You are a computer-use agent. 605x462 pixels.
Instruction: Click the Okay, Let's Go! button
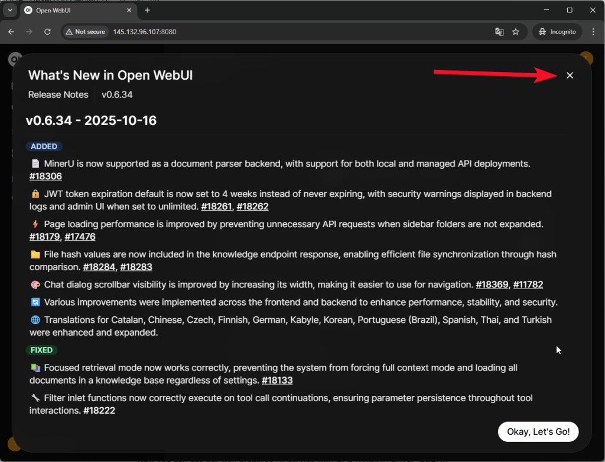[538, 432]
